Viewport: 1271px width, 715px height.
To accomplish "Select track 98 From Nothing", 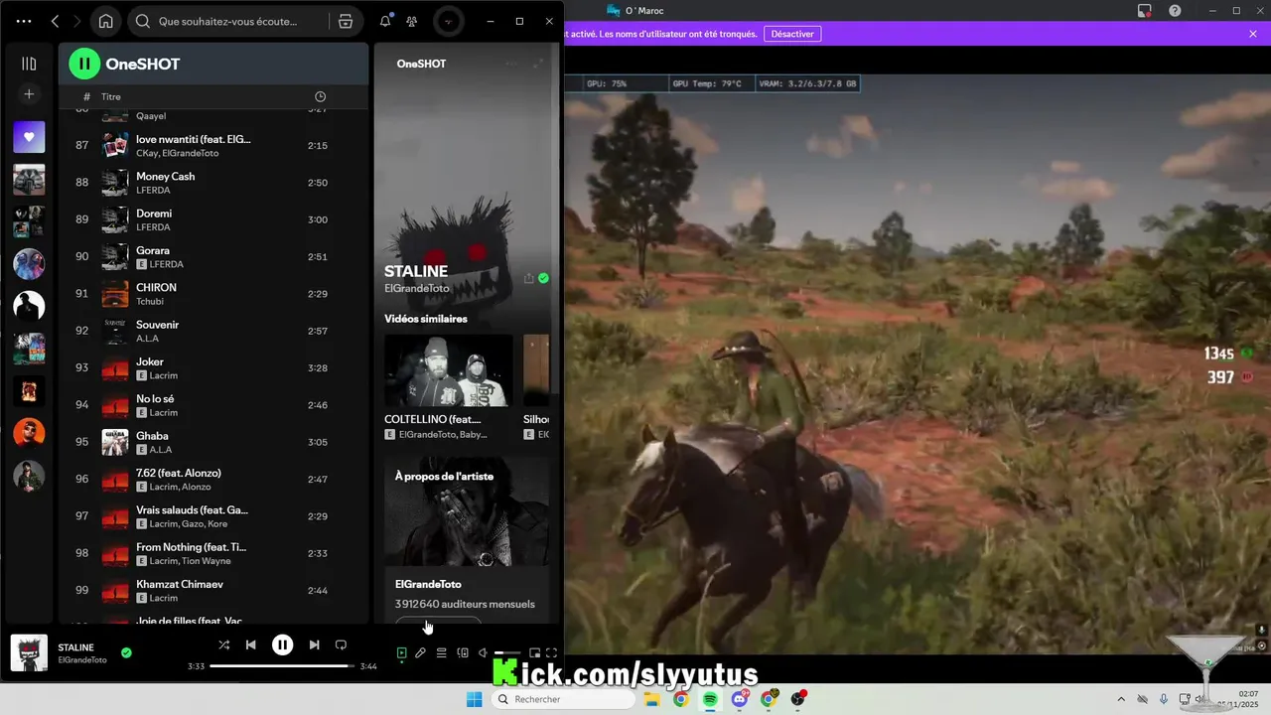I will (213, 553).
